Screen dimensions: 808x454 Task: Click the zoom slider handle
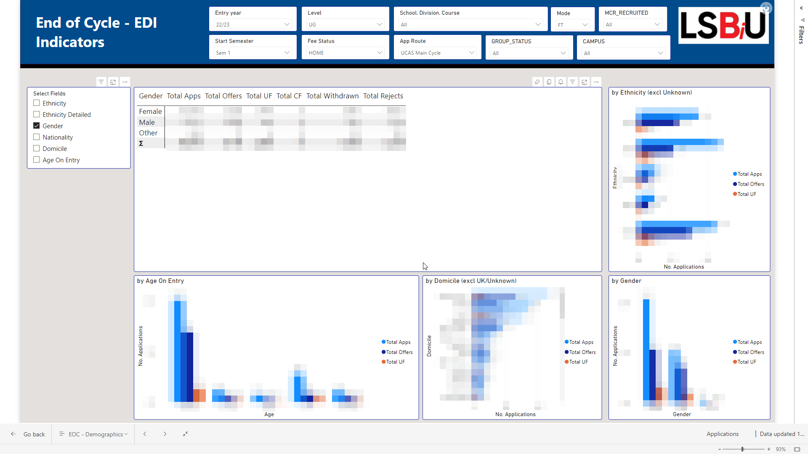pyautogui.click(x=743, y=449)
